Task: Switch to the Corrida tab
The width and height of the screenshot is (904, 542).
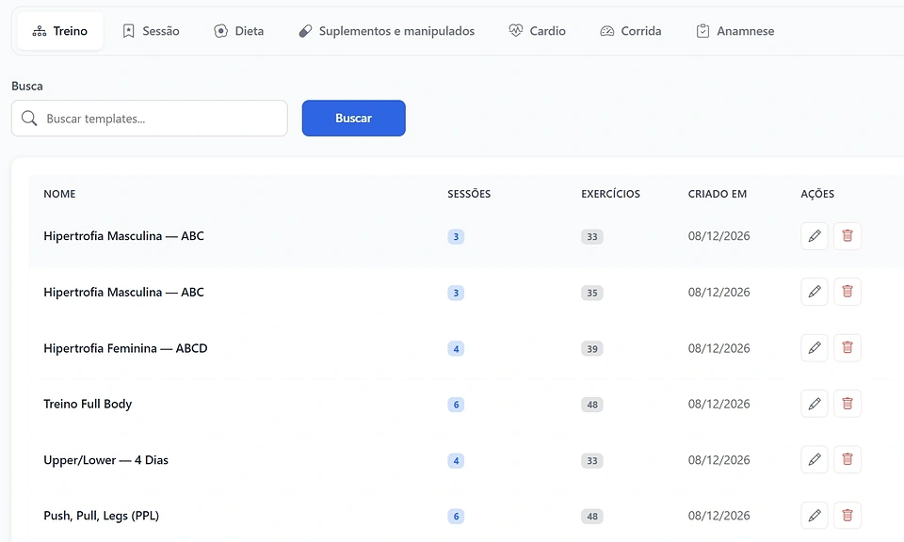Action: (x=631, y=31)
